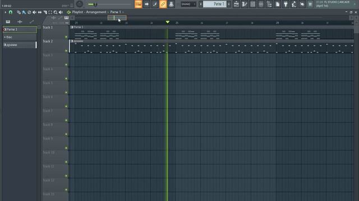The height and width of the screenshot is (201, 359).
Task: Click the time display 1:09:02
Action: pos(7,6)
